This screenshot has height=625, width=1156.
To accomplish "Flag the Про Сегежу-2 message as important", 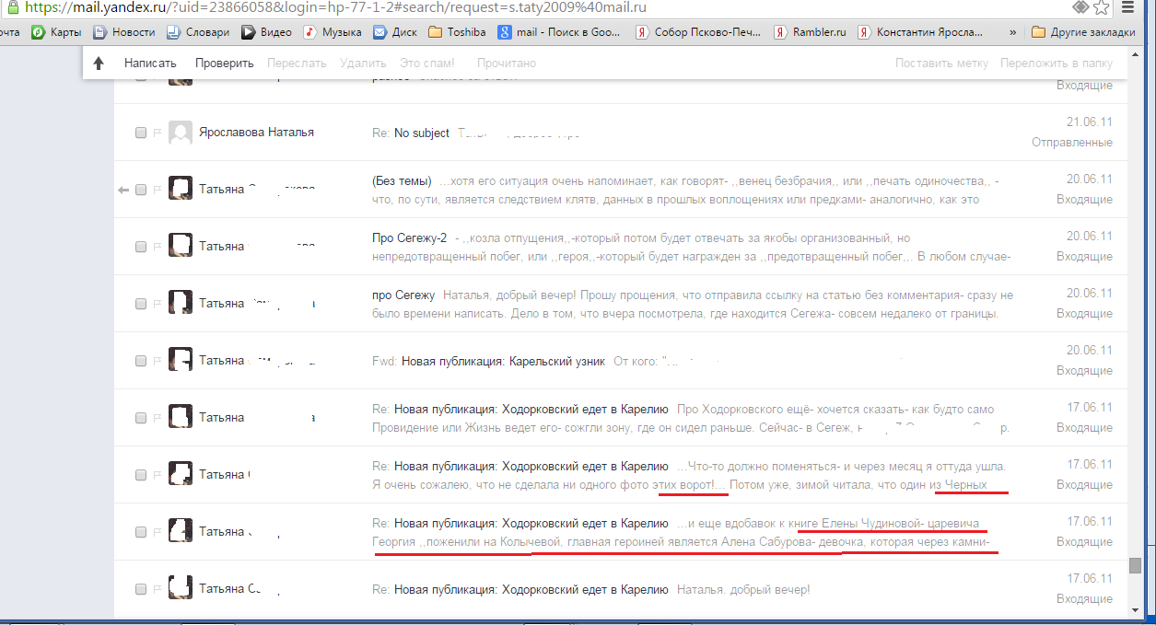I will click(x=157, y=247).
